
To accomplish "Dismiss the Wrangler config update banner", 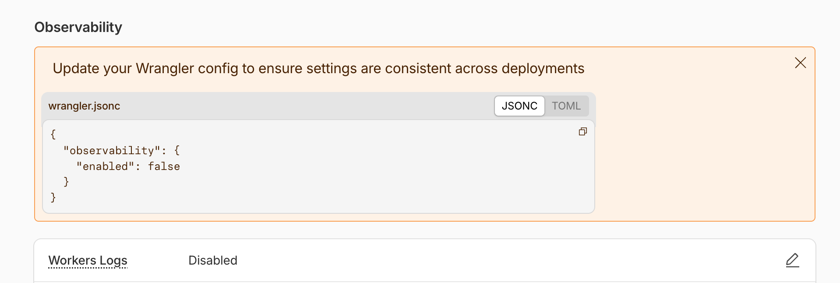I will 800,63.
